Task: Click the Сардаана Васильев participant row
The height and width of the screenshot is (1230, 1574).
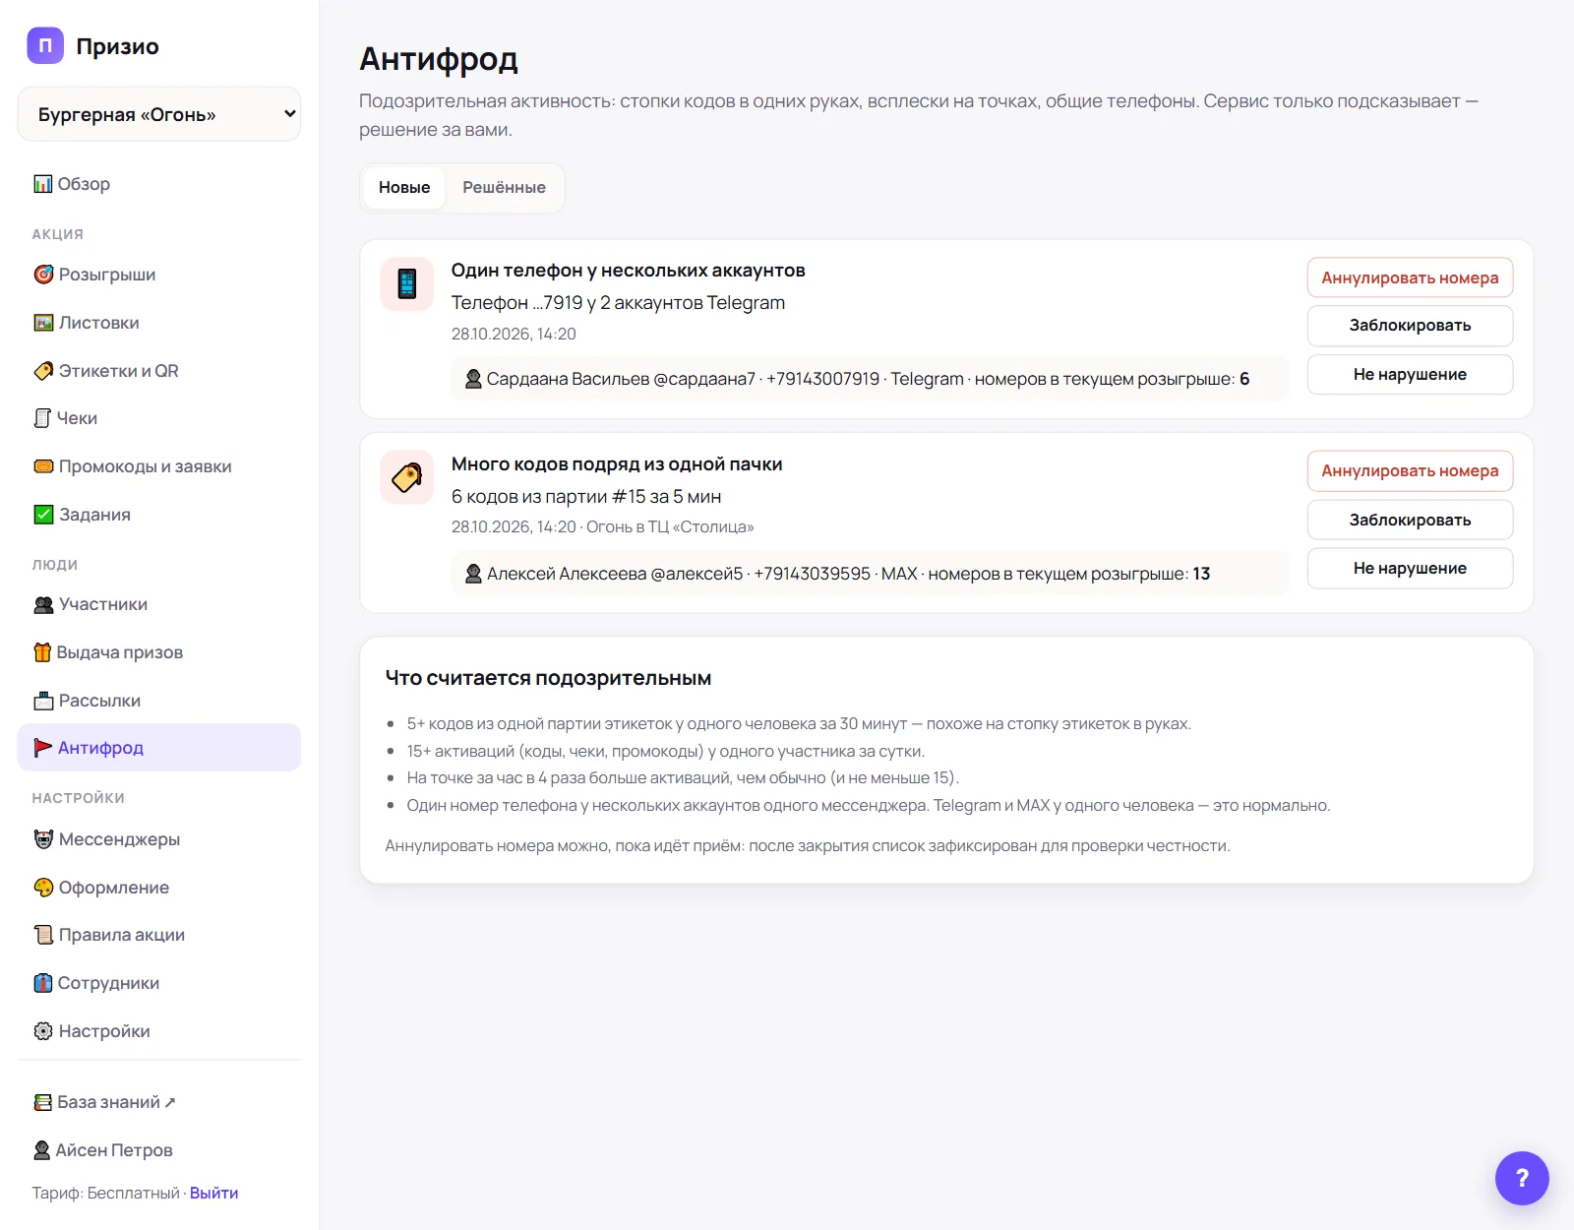Action: coord(870,379)
